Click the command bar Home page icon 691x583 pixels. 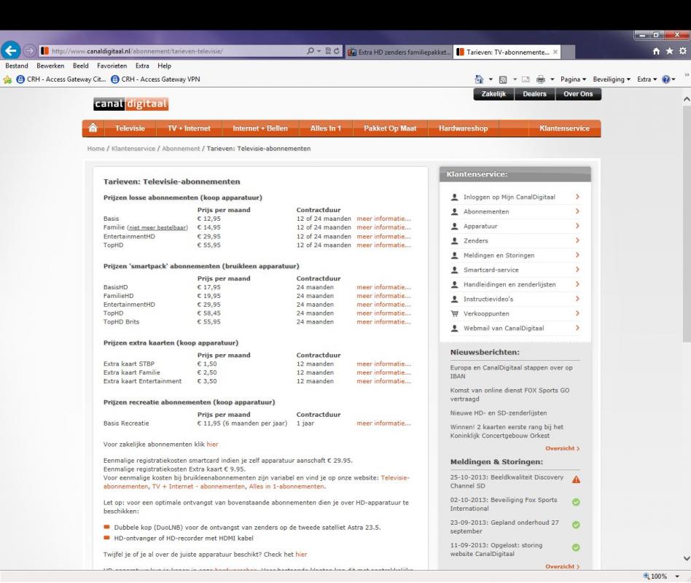pos(479,79)
